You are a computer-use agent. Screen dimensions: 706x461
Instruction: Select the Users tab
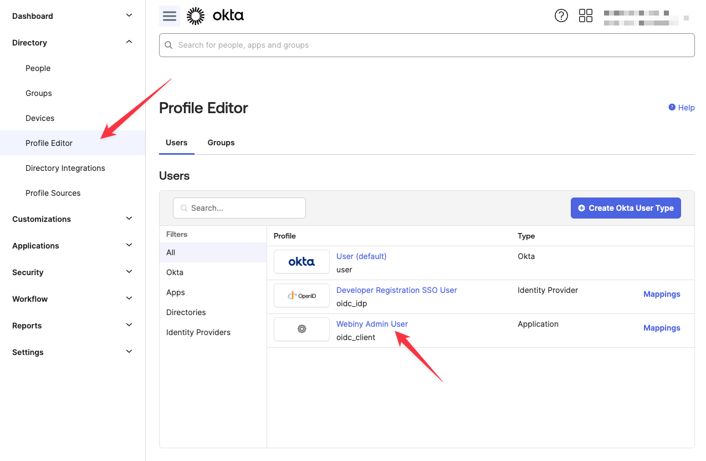[x=176, y=143]
